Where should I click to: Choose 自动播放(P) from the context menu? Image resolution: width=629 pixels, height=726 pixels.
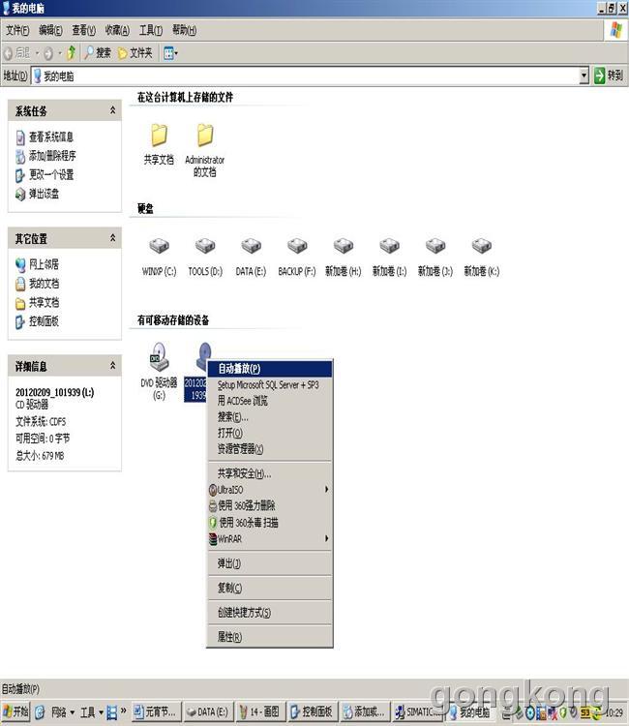[x=239, y=369]
